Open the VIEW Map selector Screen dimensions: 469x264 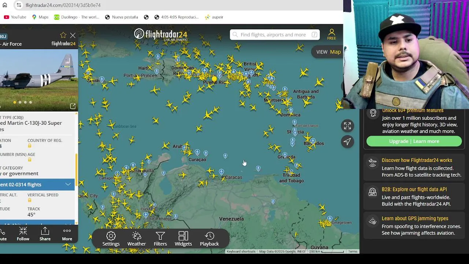(x=328, y=52)
